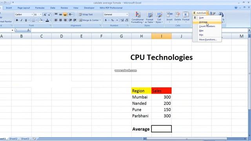The width and height of the screenshot is (251, 141).
Task: Click the Insert Function fx icon
Action: [x=28, y=30]
